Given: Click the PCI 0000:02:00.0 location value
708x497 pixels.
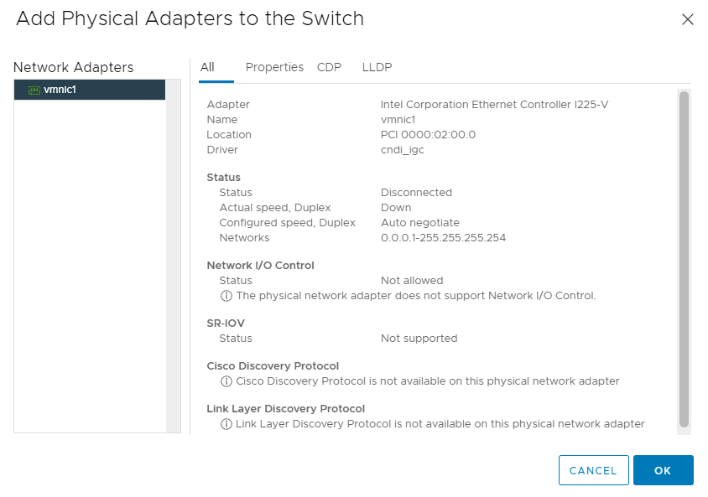Looking at the screenshot, I should click(428, 135).
